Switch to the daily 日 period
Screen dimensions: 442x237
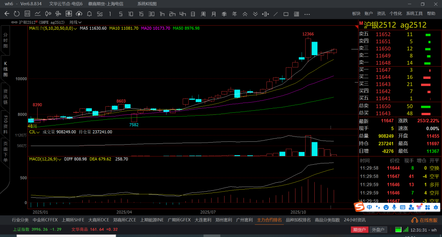193,14
